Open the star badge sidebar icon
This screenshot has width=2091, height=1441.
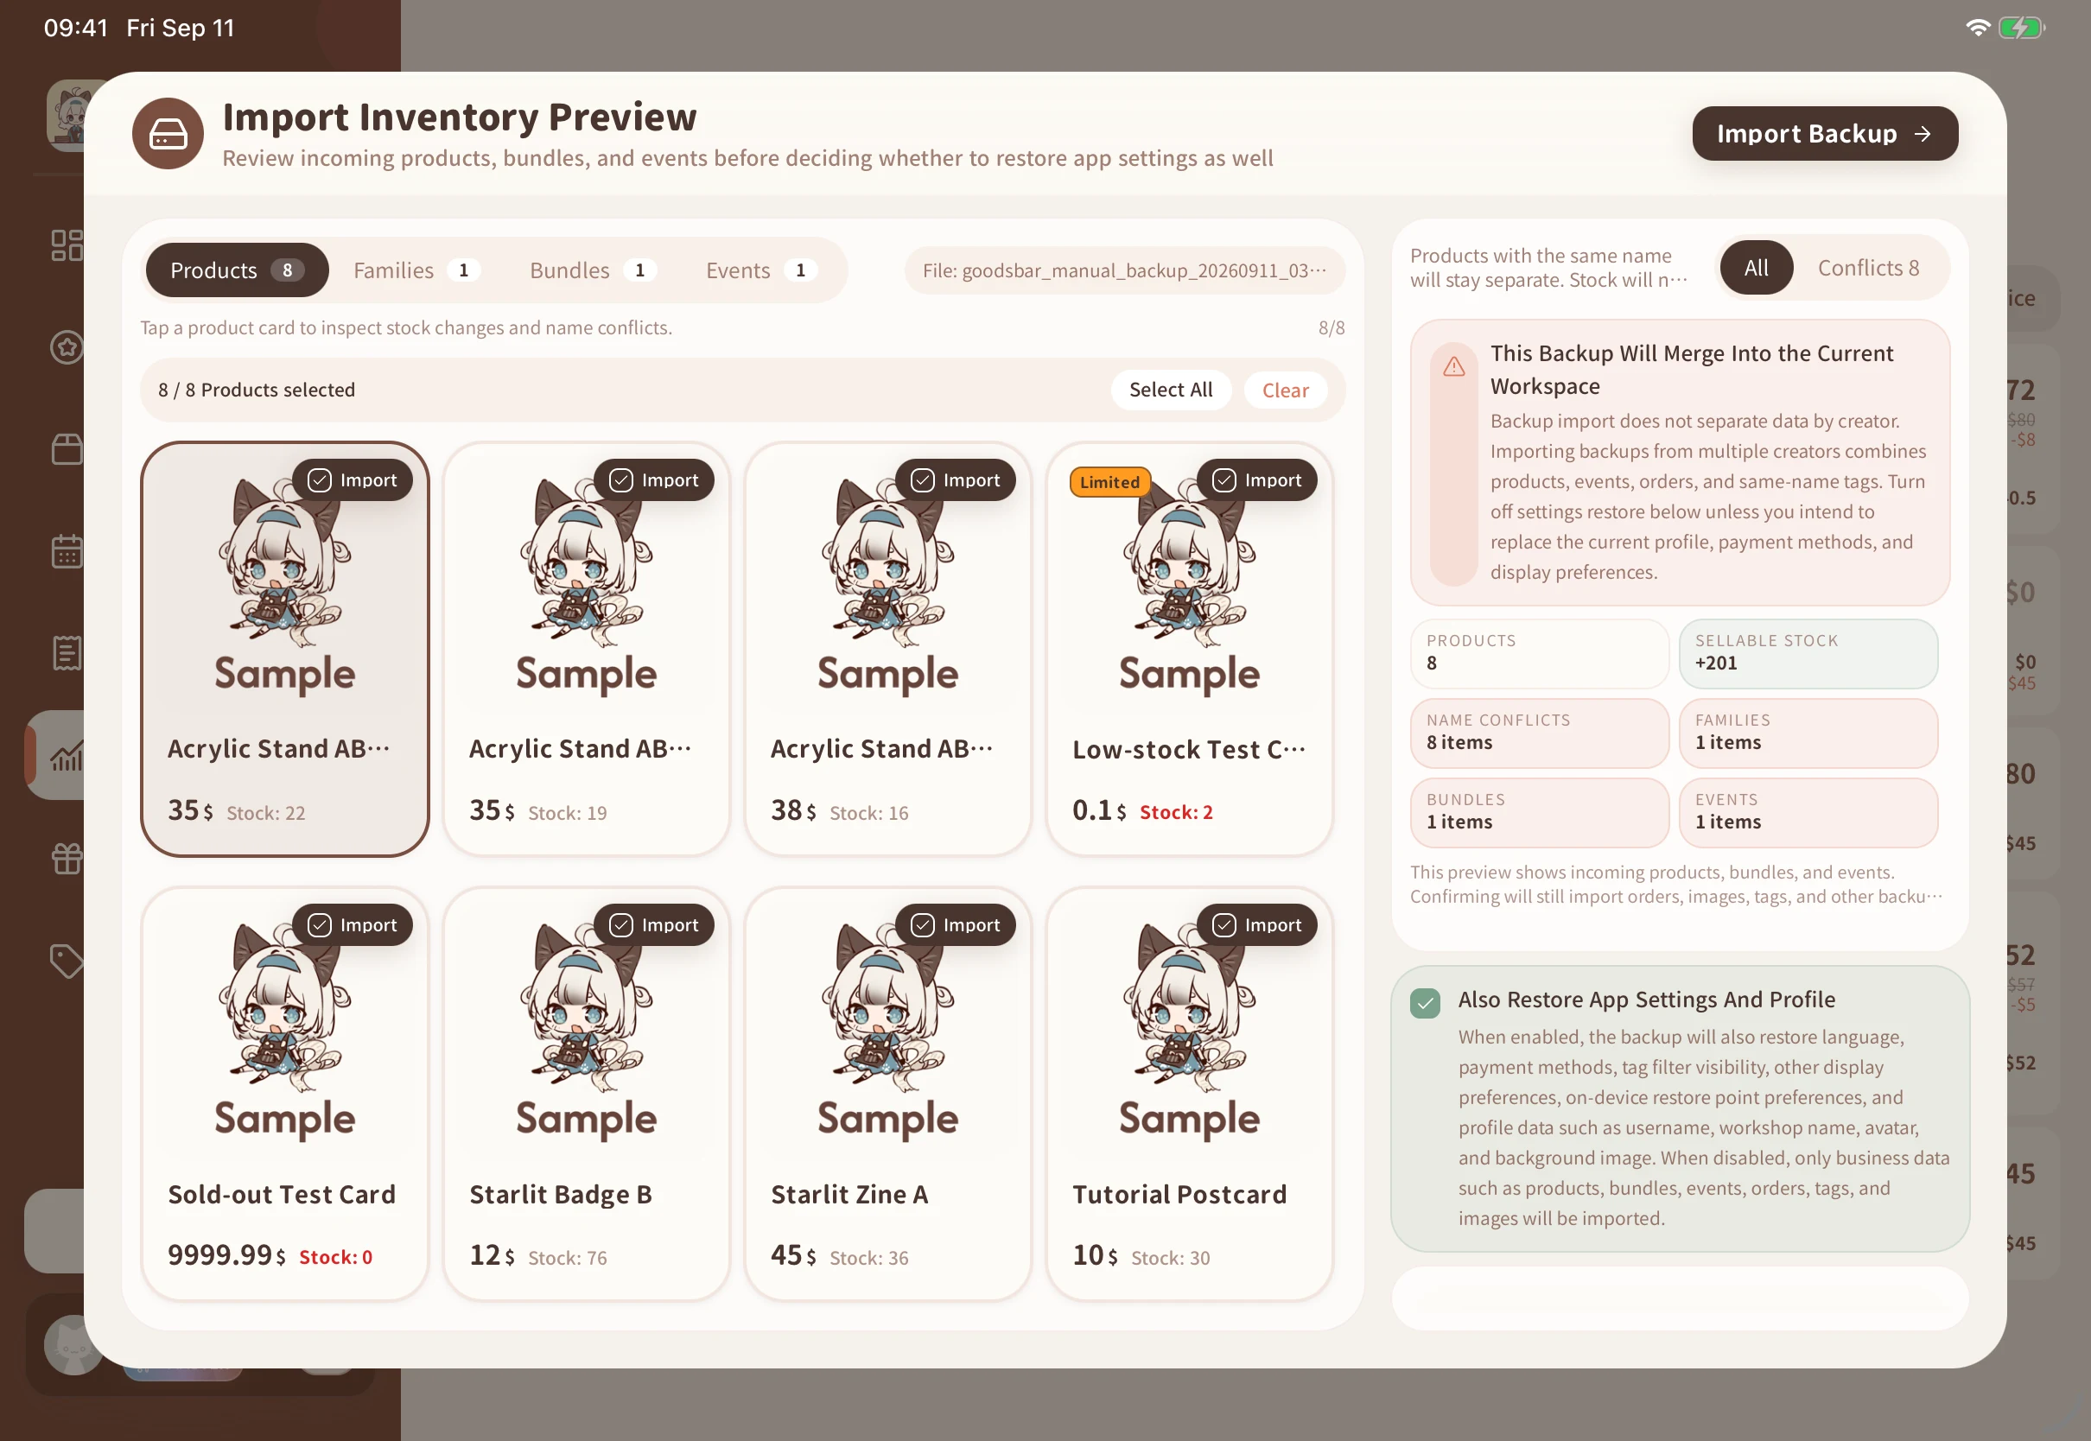(67, 346)
